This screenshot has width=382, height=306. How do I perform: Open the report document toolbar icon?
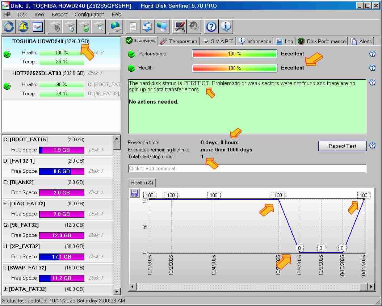point(133,27)
